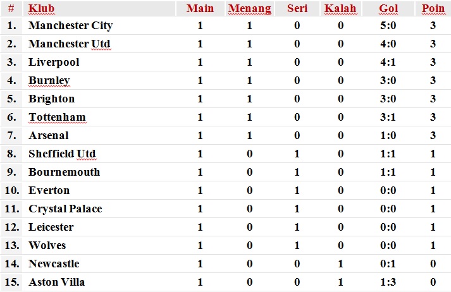Click the Poin column header
This screenshot has height=292, width=451.
433,8
